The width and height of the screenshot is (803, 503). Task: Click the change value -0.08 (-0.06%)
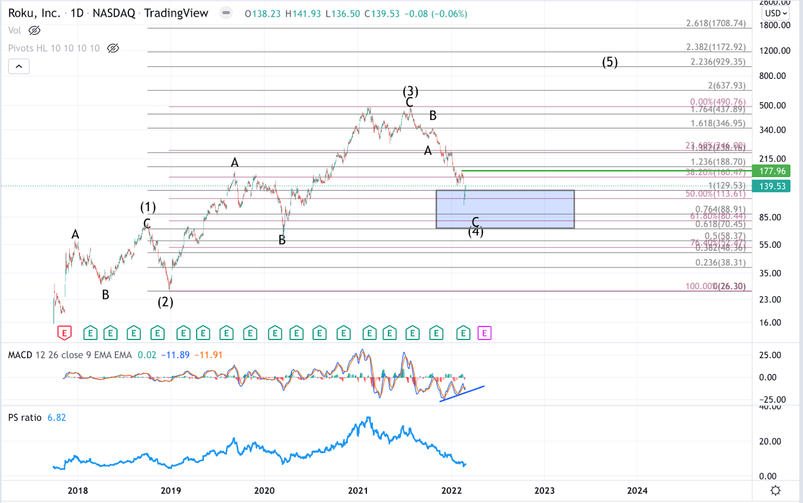[x=436, y=14]
